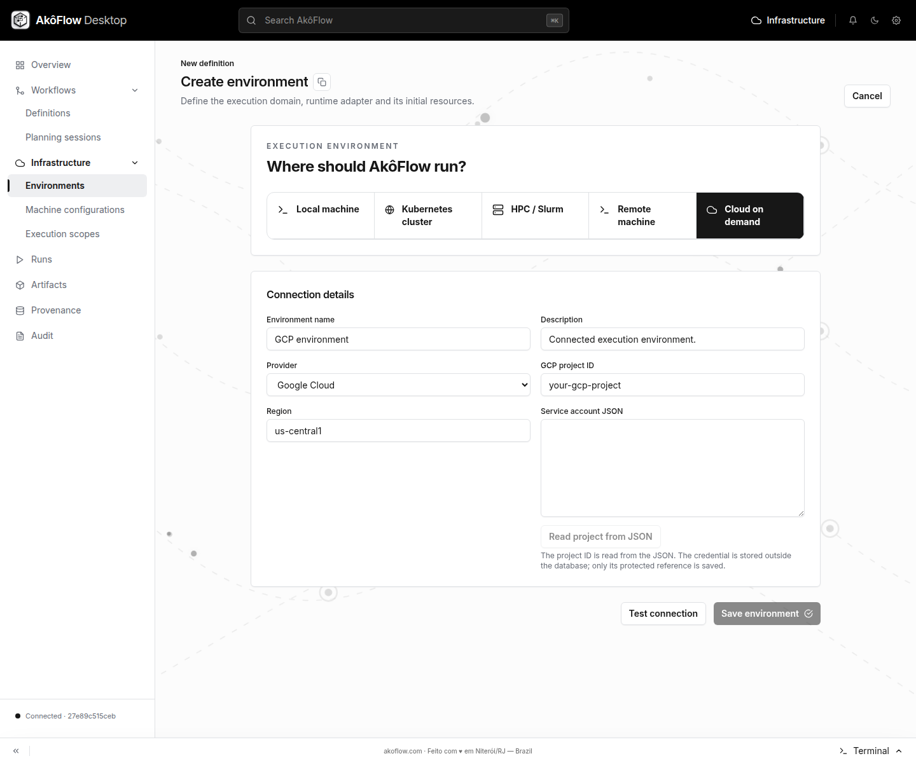The image size is (916, 763).
Task: Click Test connection button
Action: tap(663, 614)
